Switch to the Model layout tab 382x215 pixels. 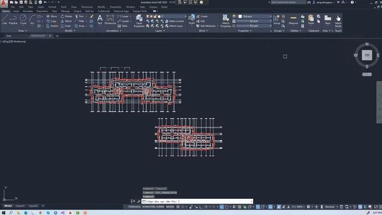tap(8, 205)
